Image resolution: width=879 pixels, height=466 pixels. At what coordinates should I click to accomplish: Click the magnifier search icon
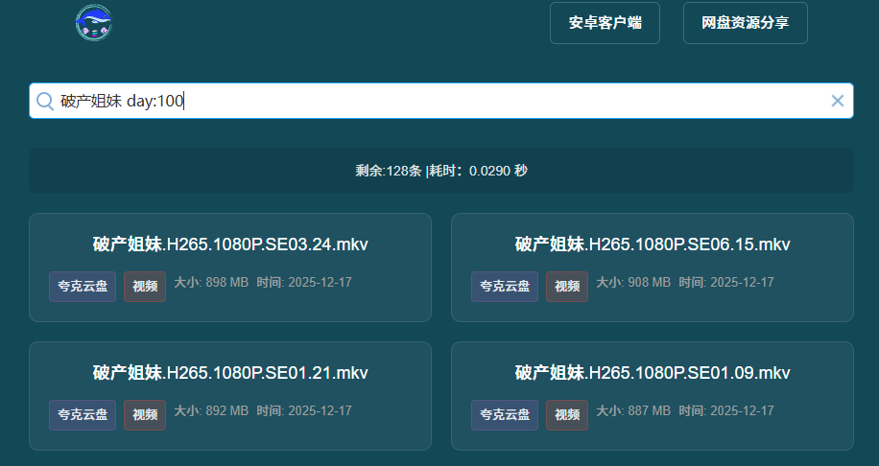(45, 101)
